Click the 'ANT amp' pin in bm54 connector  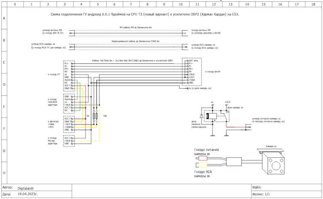pos(193,61)
